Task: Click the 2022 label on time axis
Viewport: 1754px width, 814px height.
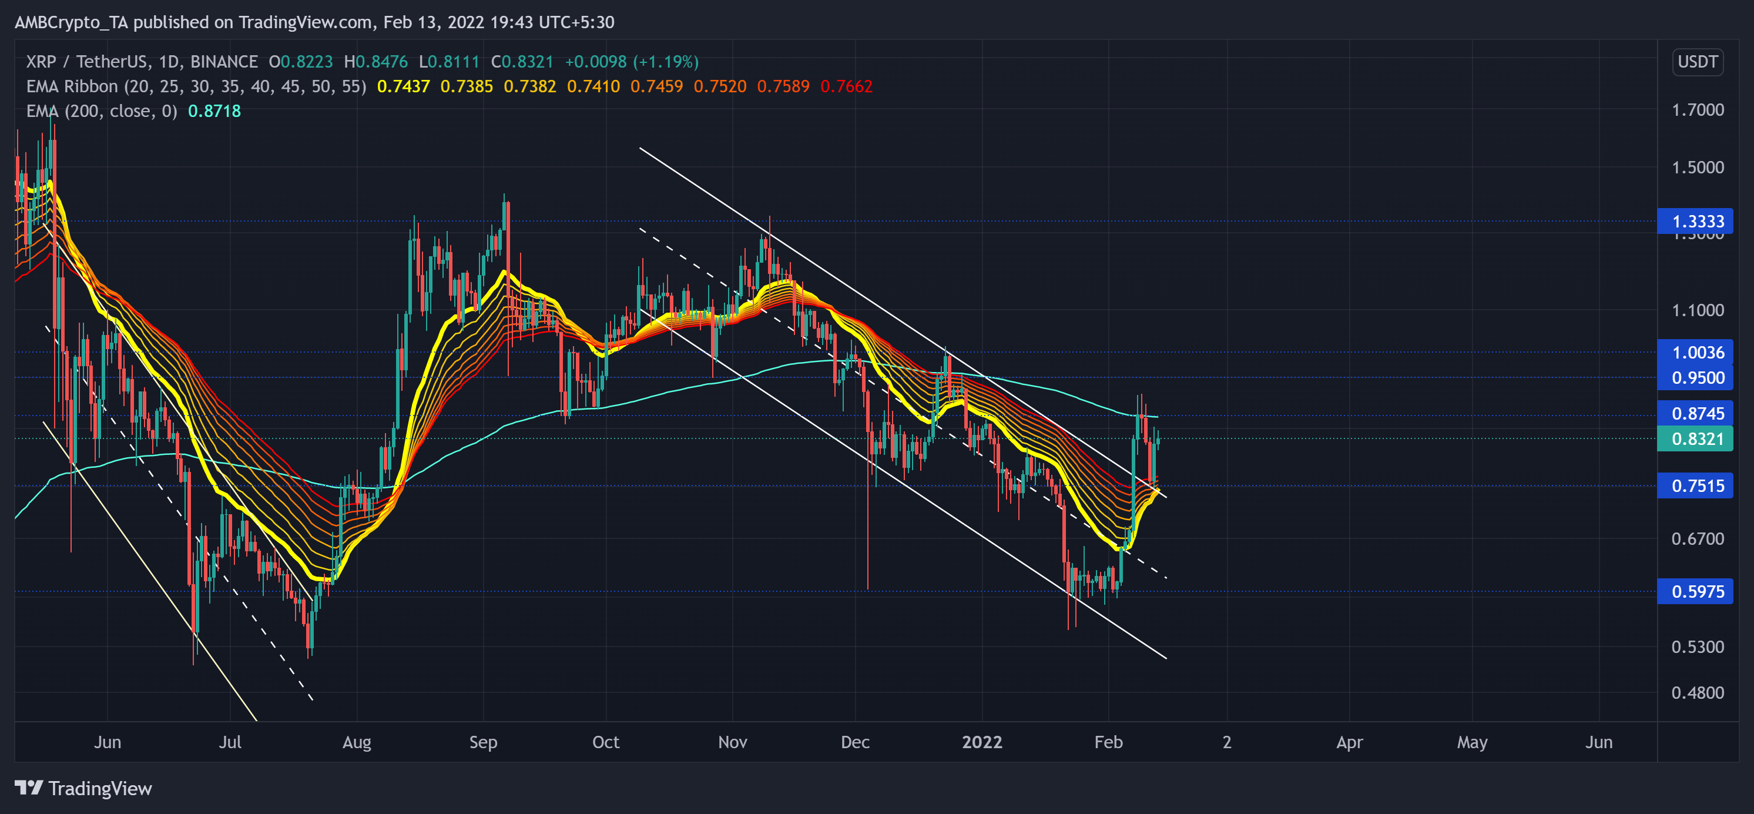Action: pyautogui.click(x=982, y=742)
